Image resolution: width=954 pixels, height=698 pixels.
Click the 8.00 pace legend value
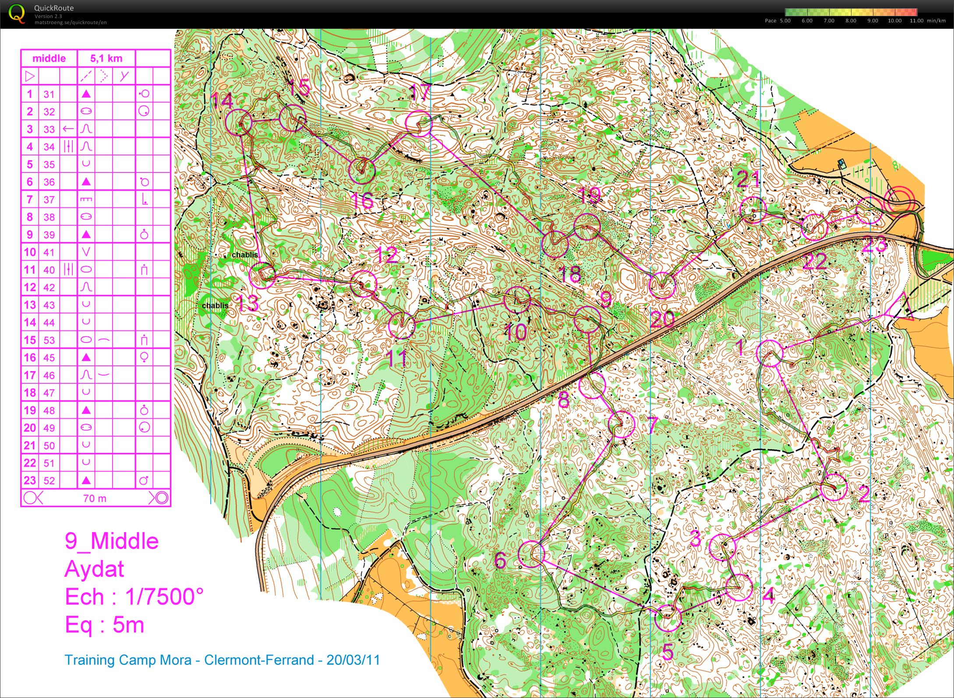click(x=851, y=21)
